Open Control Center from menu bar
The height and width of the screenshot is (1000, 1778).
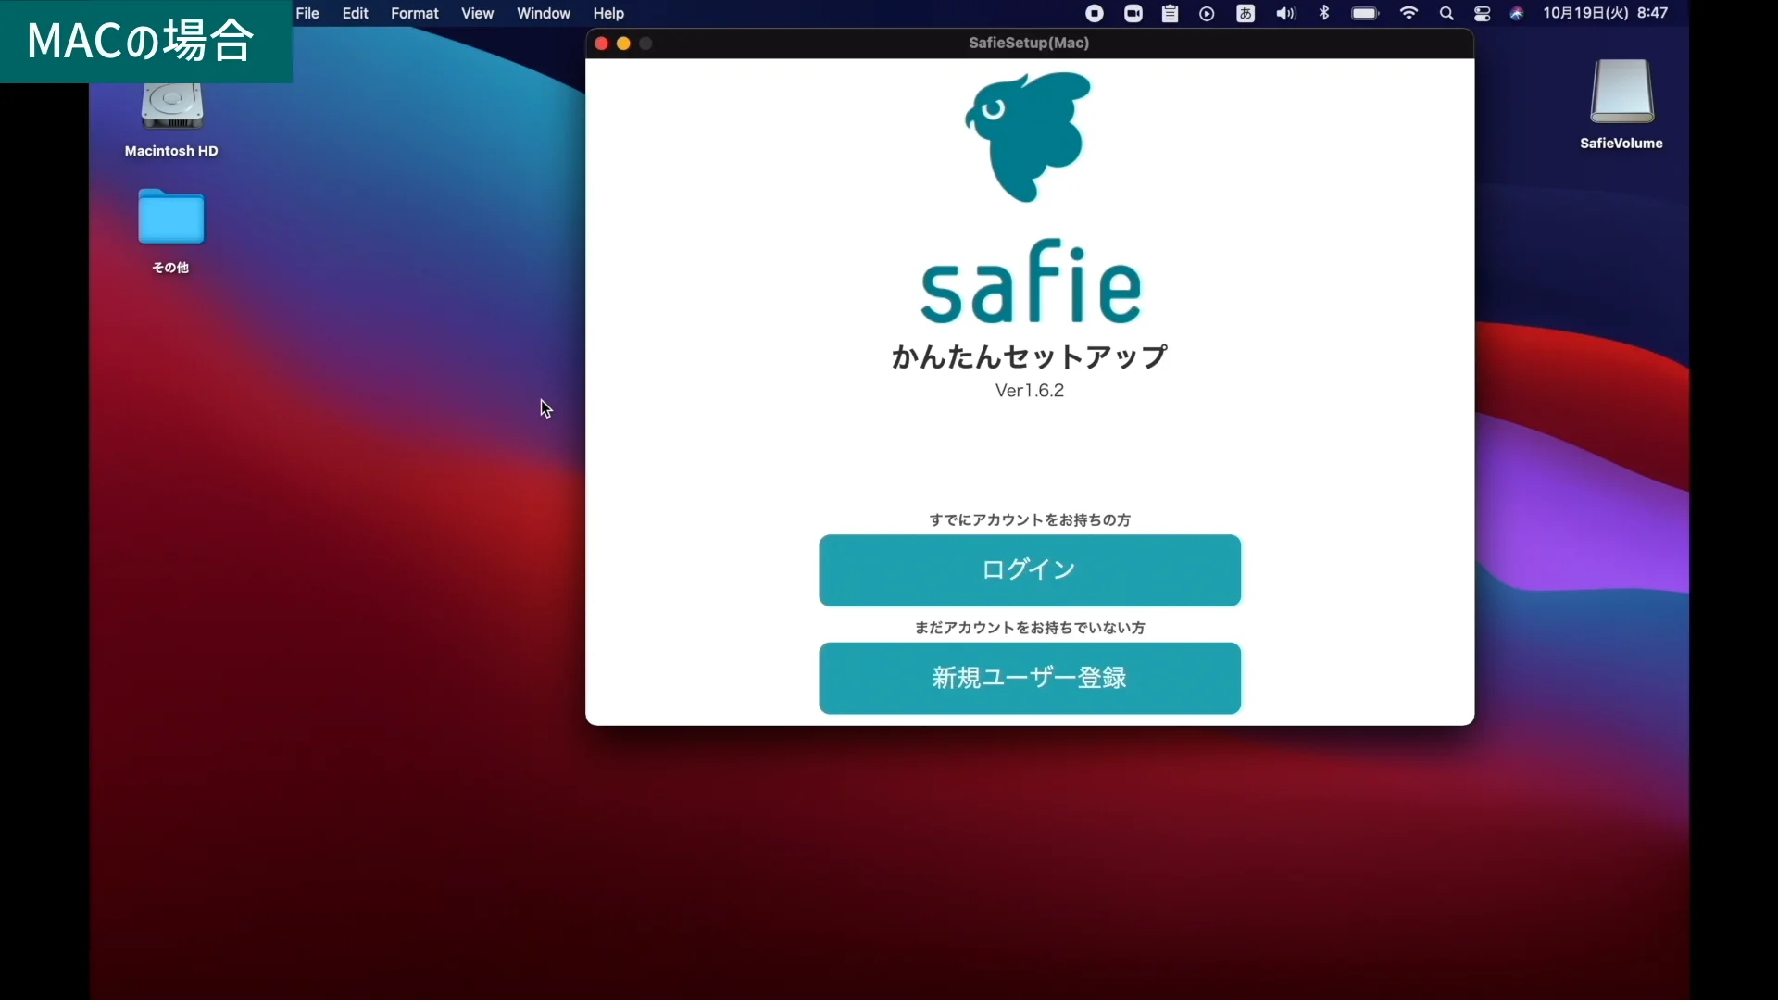[1482, 13]
